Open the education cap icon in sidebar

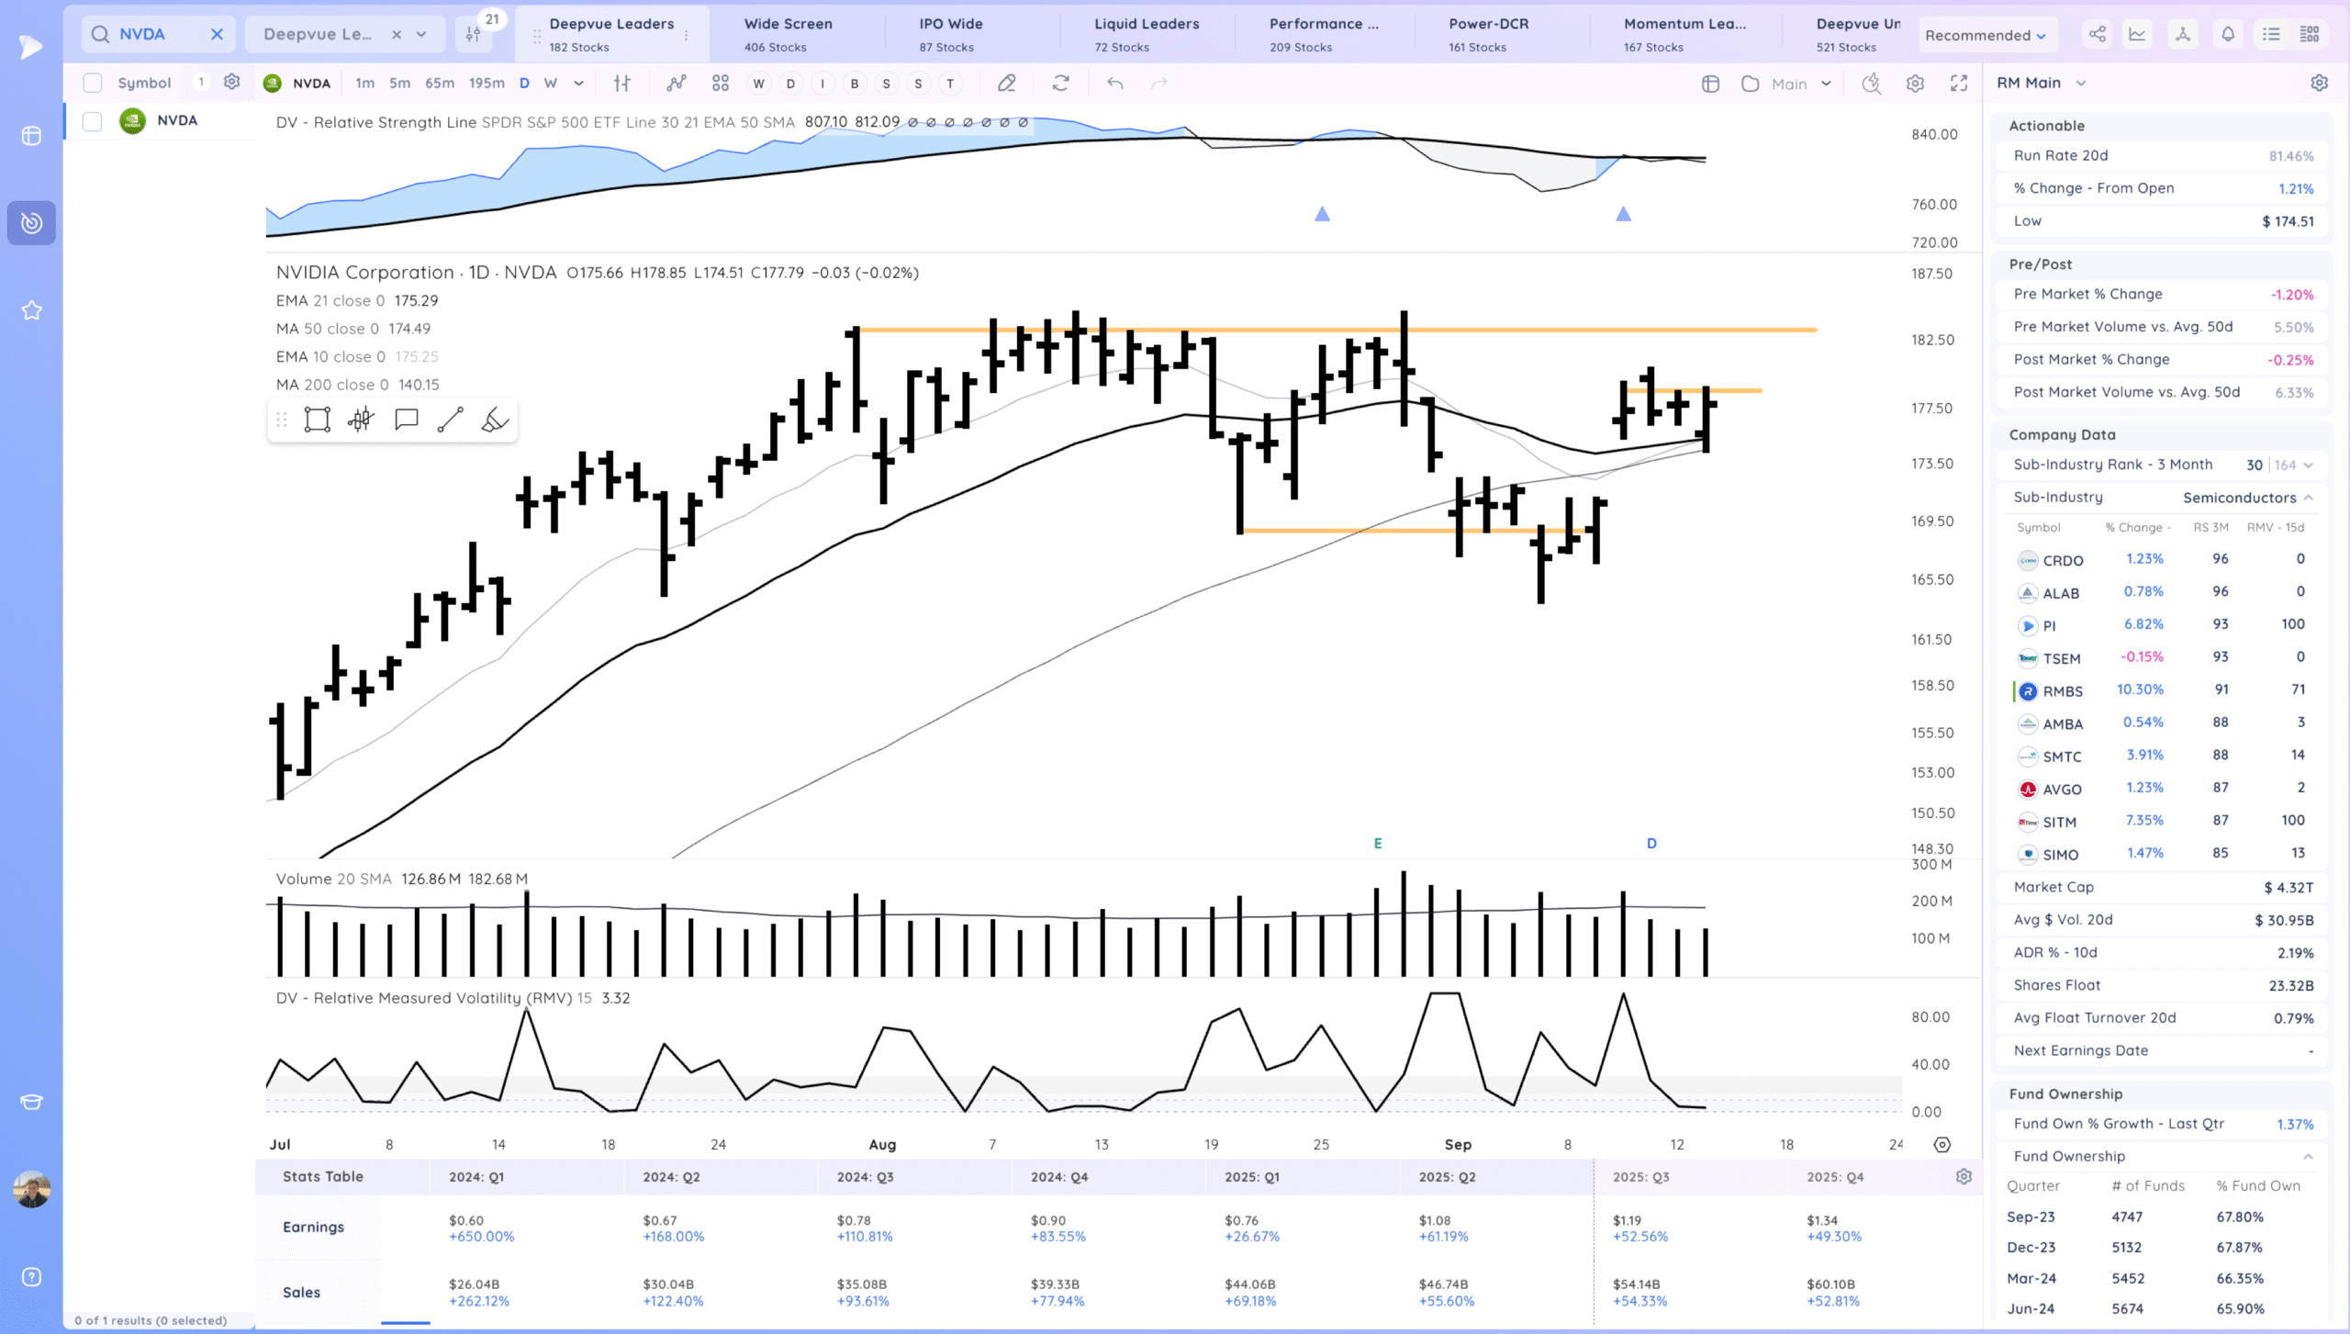pyautogui.click(x=31, y=1102)
